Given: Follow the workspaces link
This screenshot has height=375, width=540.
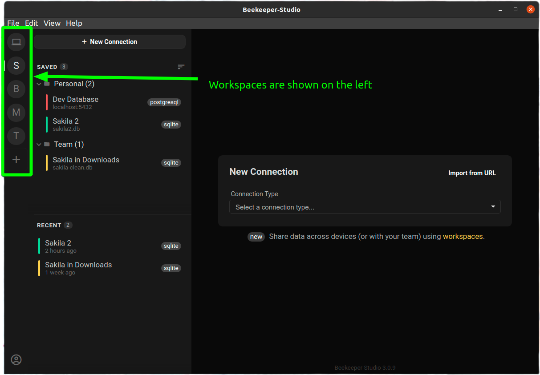Looking at the screenshot, I should [463, 237].
